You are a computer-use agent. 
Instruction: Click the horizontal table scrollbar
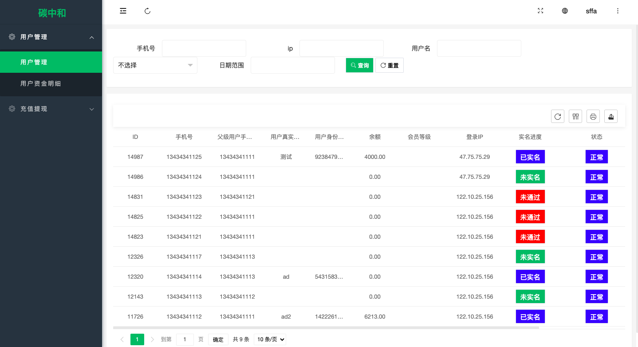tap(326, 328)
